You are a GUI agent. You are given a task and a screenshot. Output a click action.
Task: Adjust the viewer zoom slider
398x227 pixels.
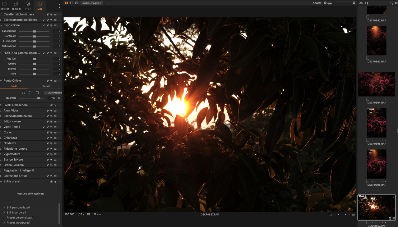tap(340, 3)
